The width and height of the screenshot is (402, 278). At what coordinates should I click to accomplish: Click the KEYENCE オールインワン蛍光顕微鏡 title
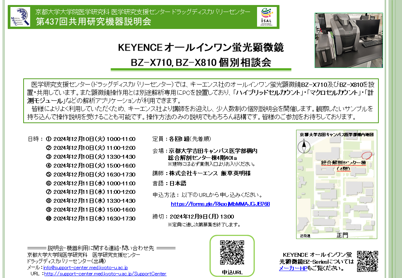(x=201, y=47)
